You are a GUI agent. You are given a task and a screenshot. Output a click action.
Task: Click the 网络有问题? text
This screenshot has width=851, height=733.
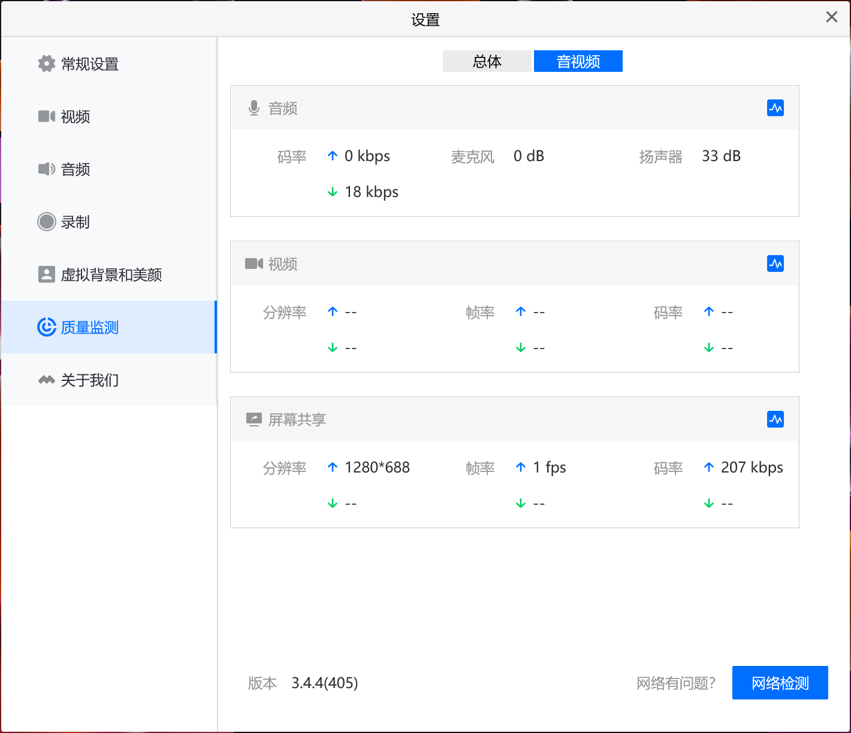click(676, 683)
